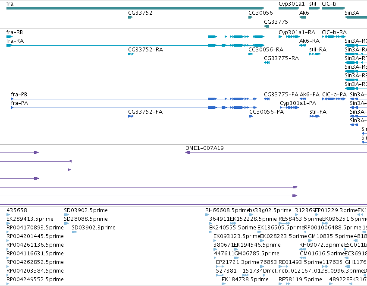The image size is (367, 286).
Task: Select EST RH09072.3prime
Action: (x=321, y=245)
